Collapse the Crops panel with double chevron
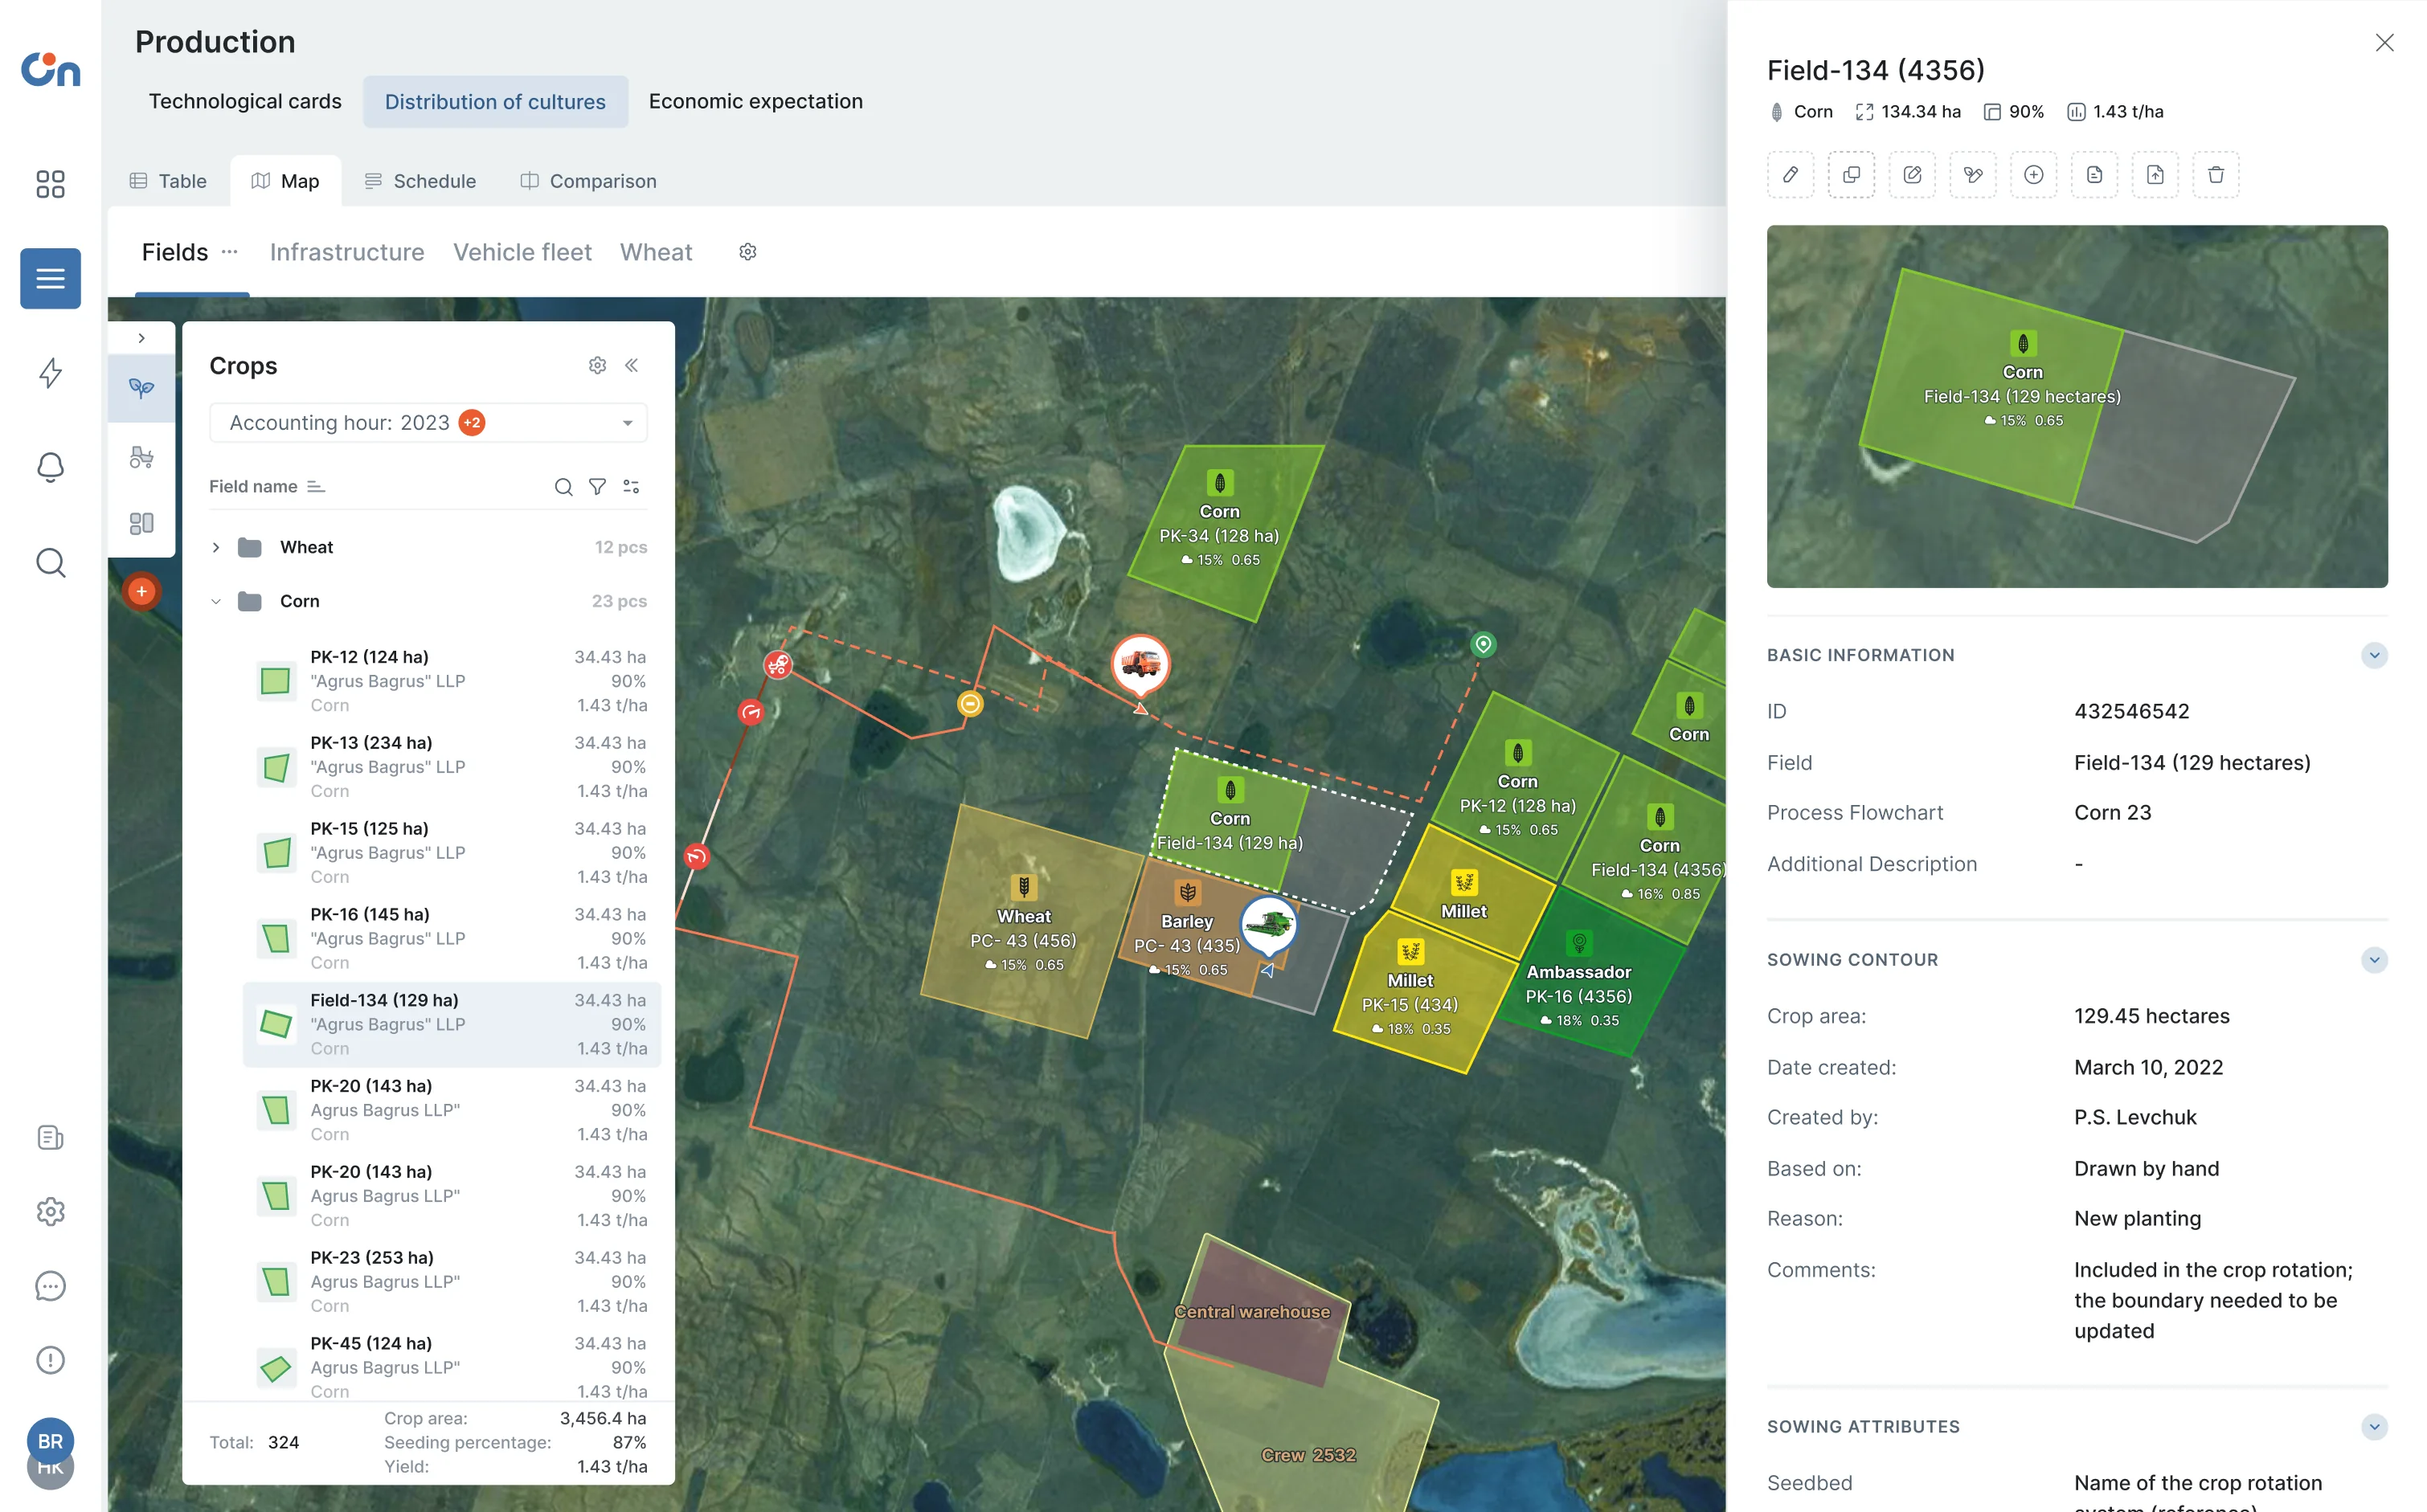2427x1512 pixels. pyautogui.click(x=632, y=365)
